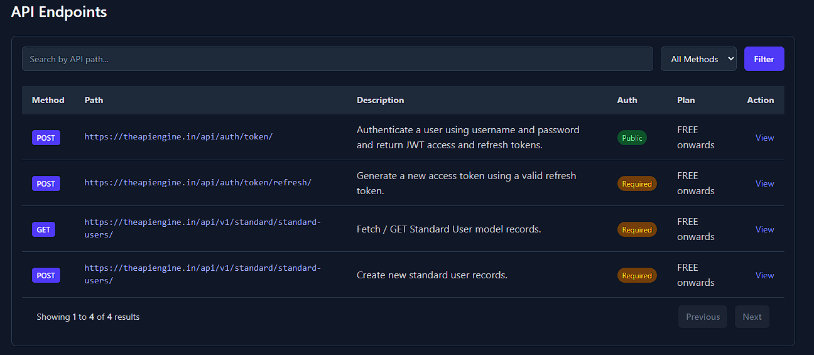Click the Method column header

pos(48,100)
